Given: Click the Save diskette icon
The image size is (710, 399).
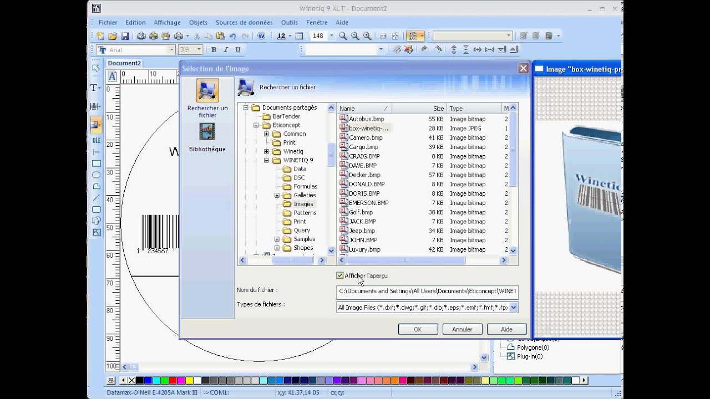Looking at the screenshot, I should (125, 36).
